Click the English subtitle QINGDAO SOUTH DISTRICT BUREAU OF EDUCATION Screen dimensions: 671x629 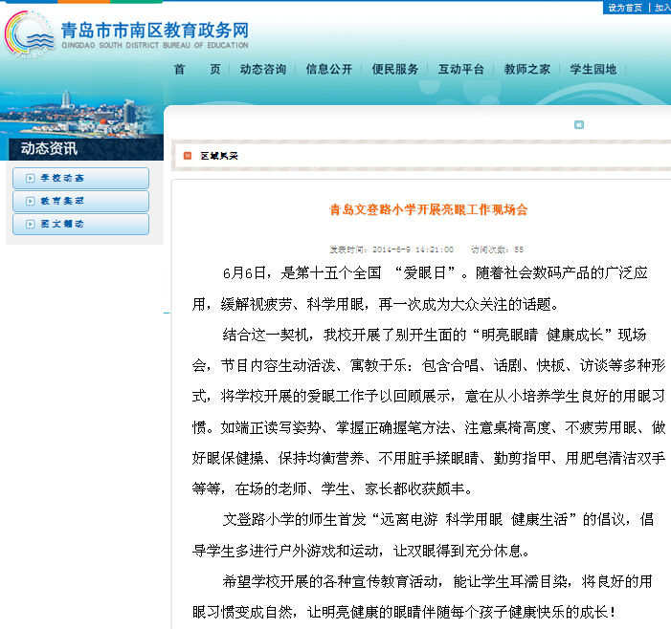[155, 45]
